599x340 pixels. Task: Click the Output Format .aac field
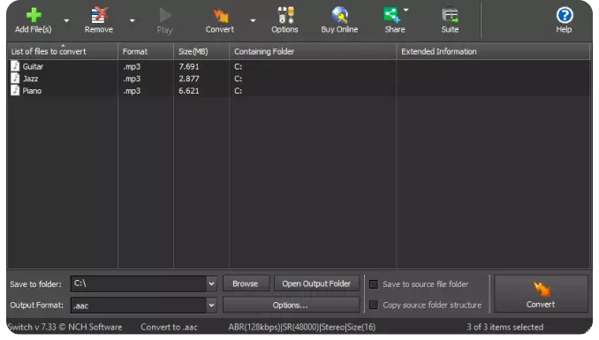click(x=139, y=306)
